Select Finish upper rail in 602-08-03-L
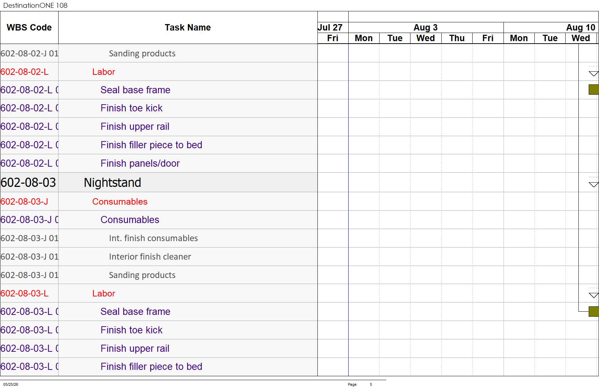Screen dimensions: 599x389 (x=159, y=349)
